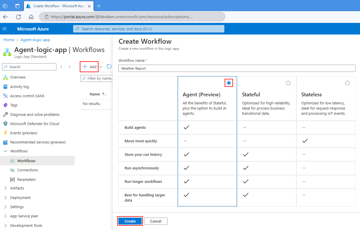Focus the Azure global search box
This screenshot has height=230, width=360.
tap(149, 29)
